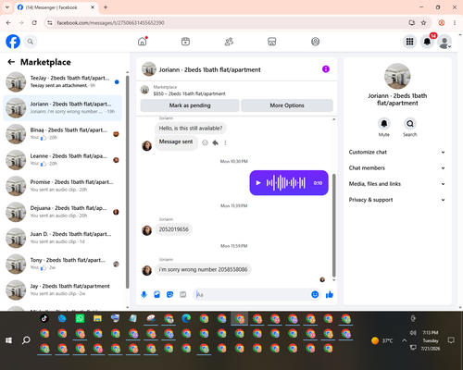This screenshot has height=370, width=463.
Task: Open Tony conversation in chat list
Action: [62, 264]
